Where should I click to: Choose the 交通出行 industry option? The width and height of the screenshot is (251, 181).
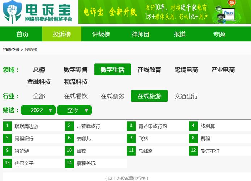[186, 96]
